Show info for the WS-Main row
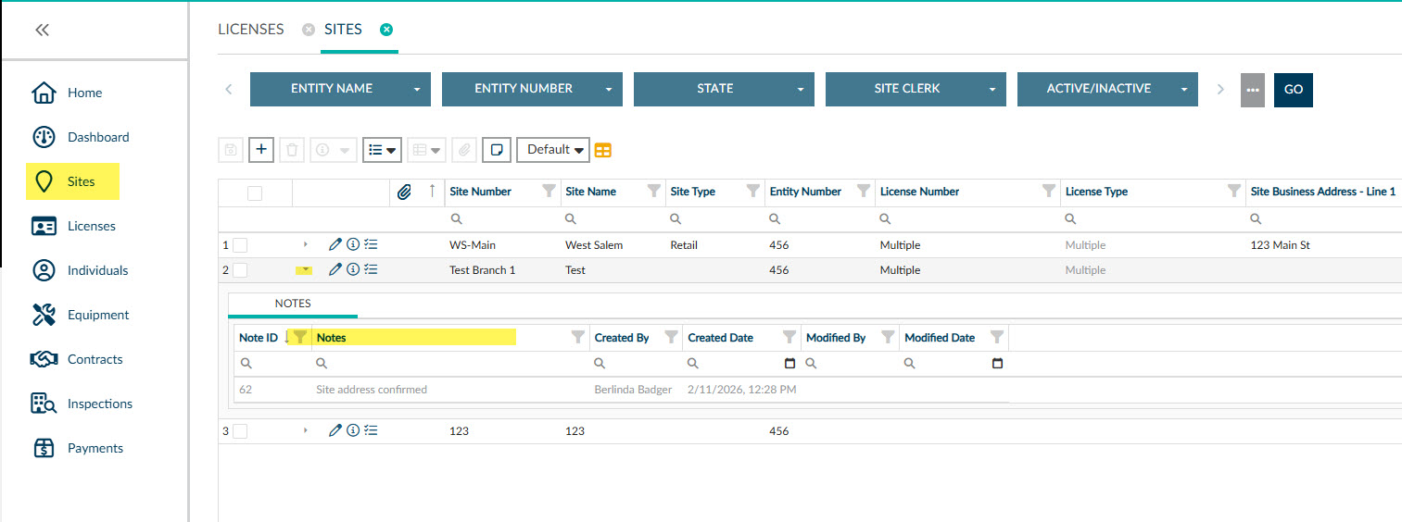The image size is (1402, 522). (x=353, y=244)
